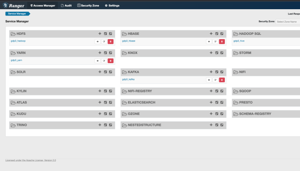Screen dimensions: 300x171
Task: Open the gdp3_hadoop service link
Action: click(x=18, y=41)
